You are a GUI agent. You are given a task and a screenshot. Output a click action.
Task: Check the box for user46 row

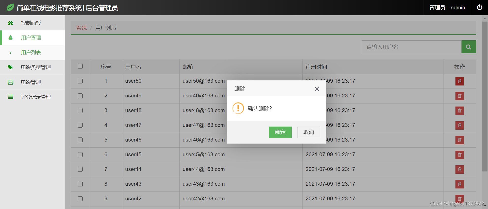[80, 140]
